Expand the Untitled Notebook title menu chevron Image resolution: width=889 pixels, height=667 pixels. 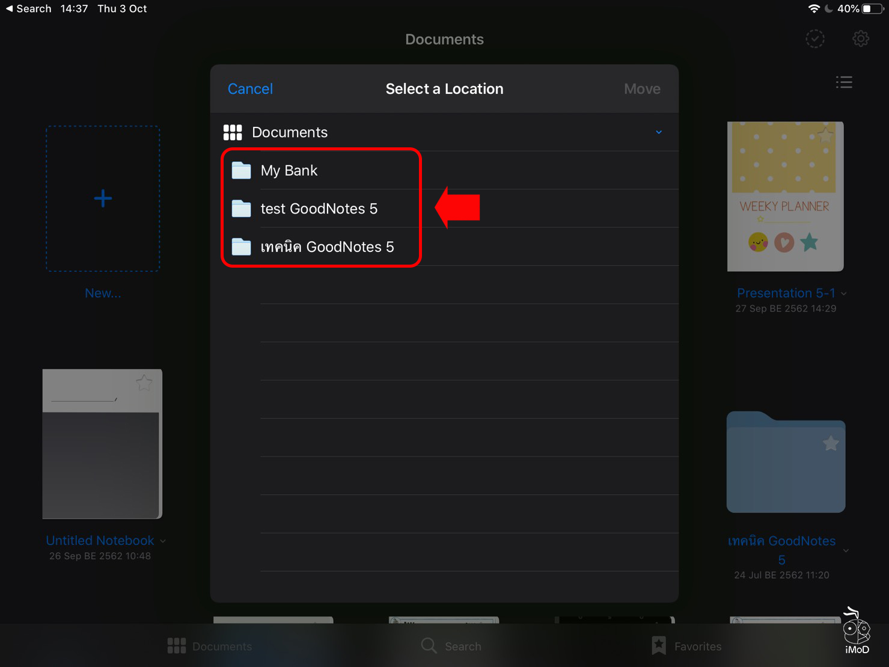pos(163,541)
